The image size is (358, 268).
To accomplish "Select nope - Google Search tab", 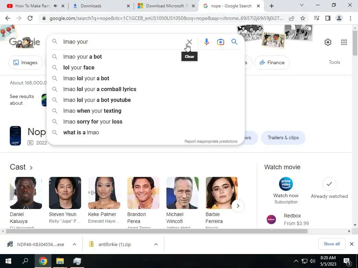I will pyautogui.click(x=231, y=6).
